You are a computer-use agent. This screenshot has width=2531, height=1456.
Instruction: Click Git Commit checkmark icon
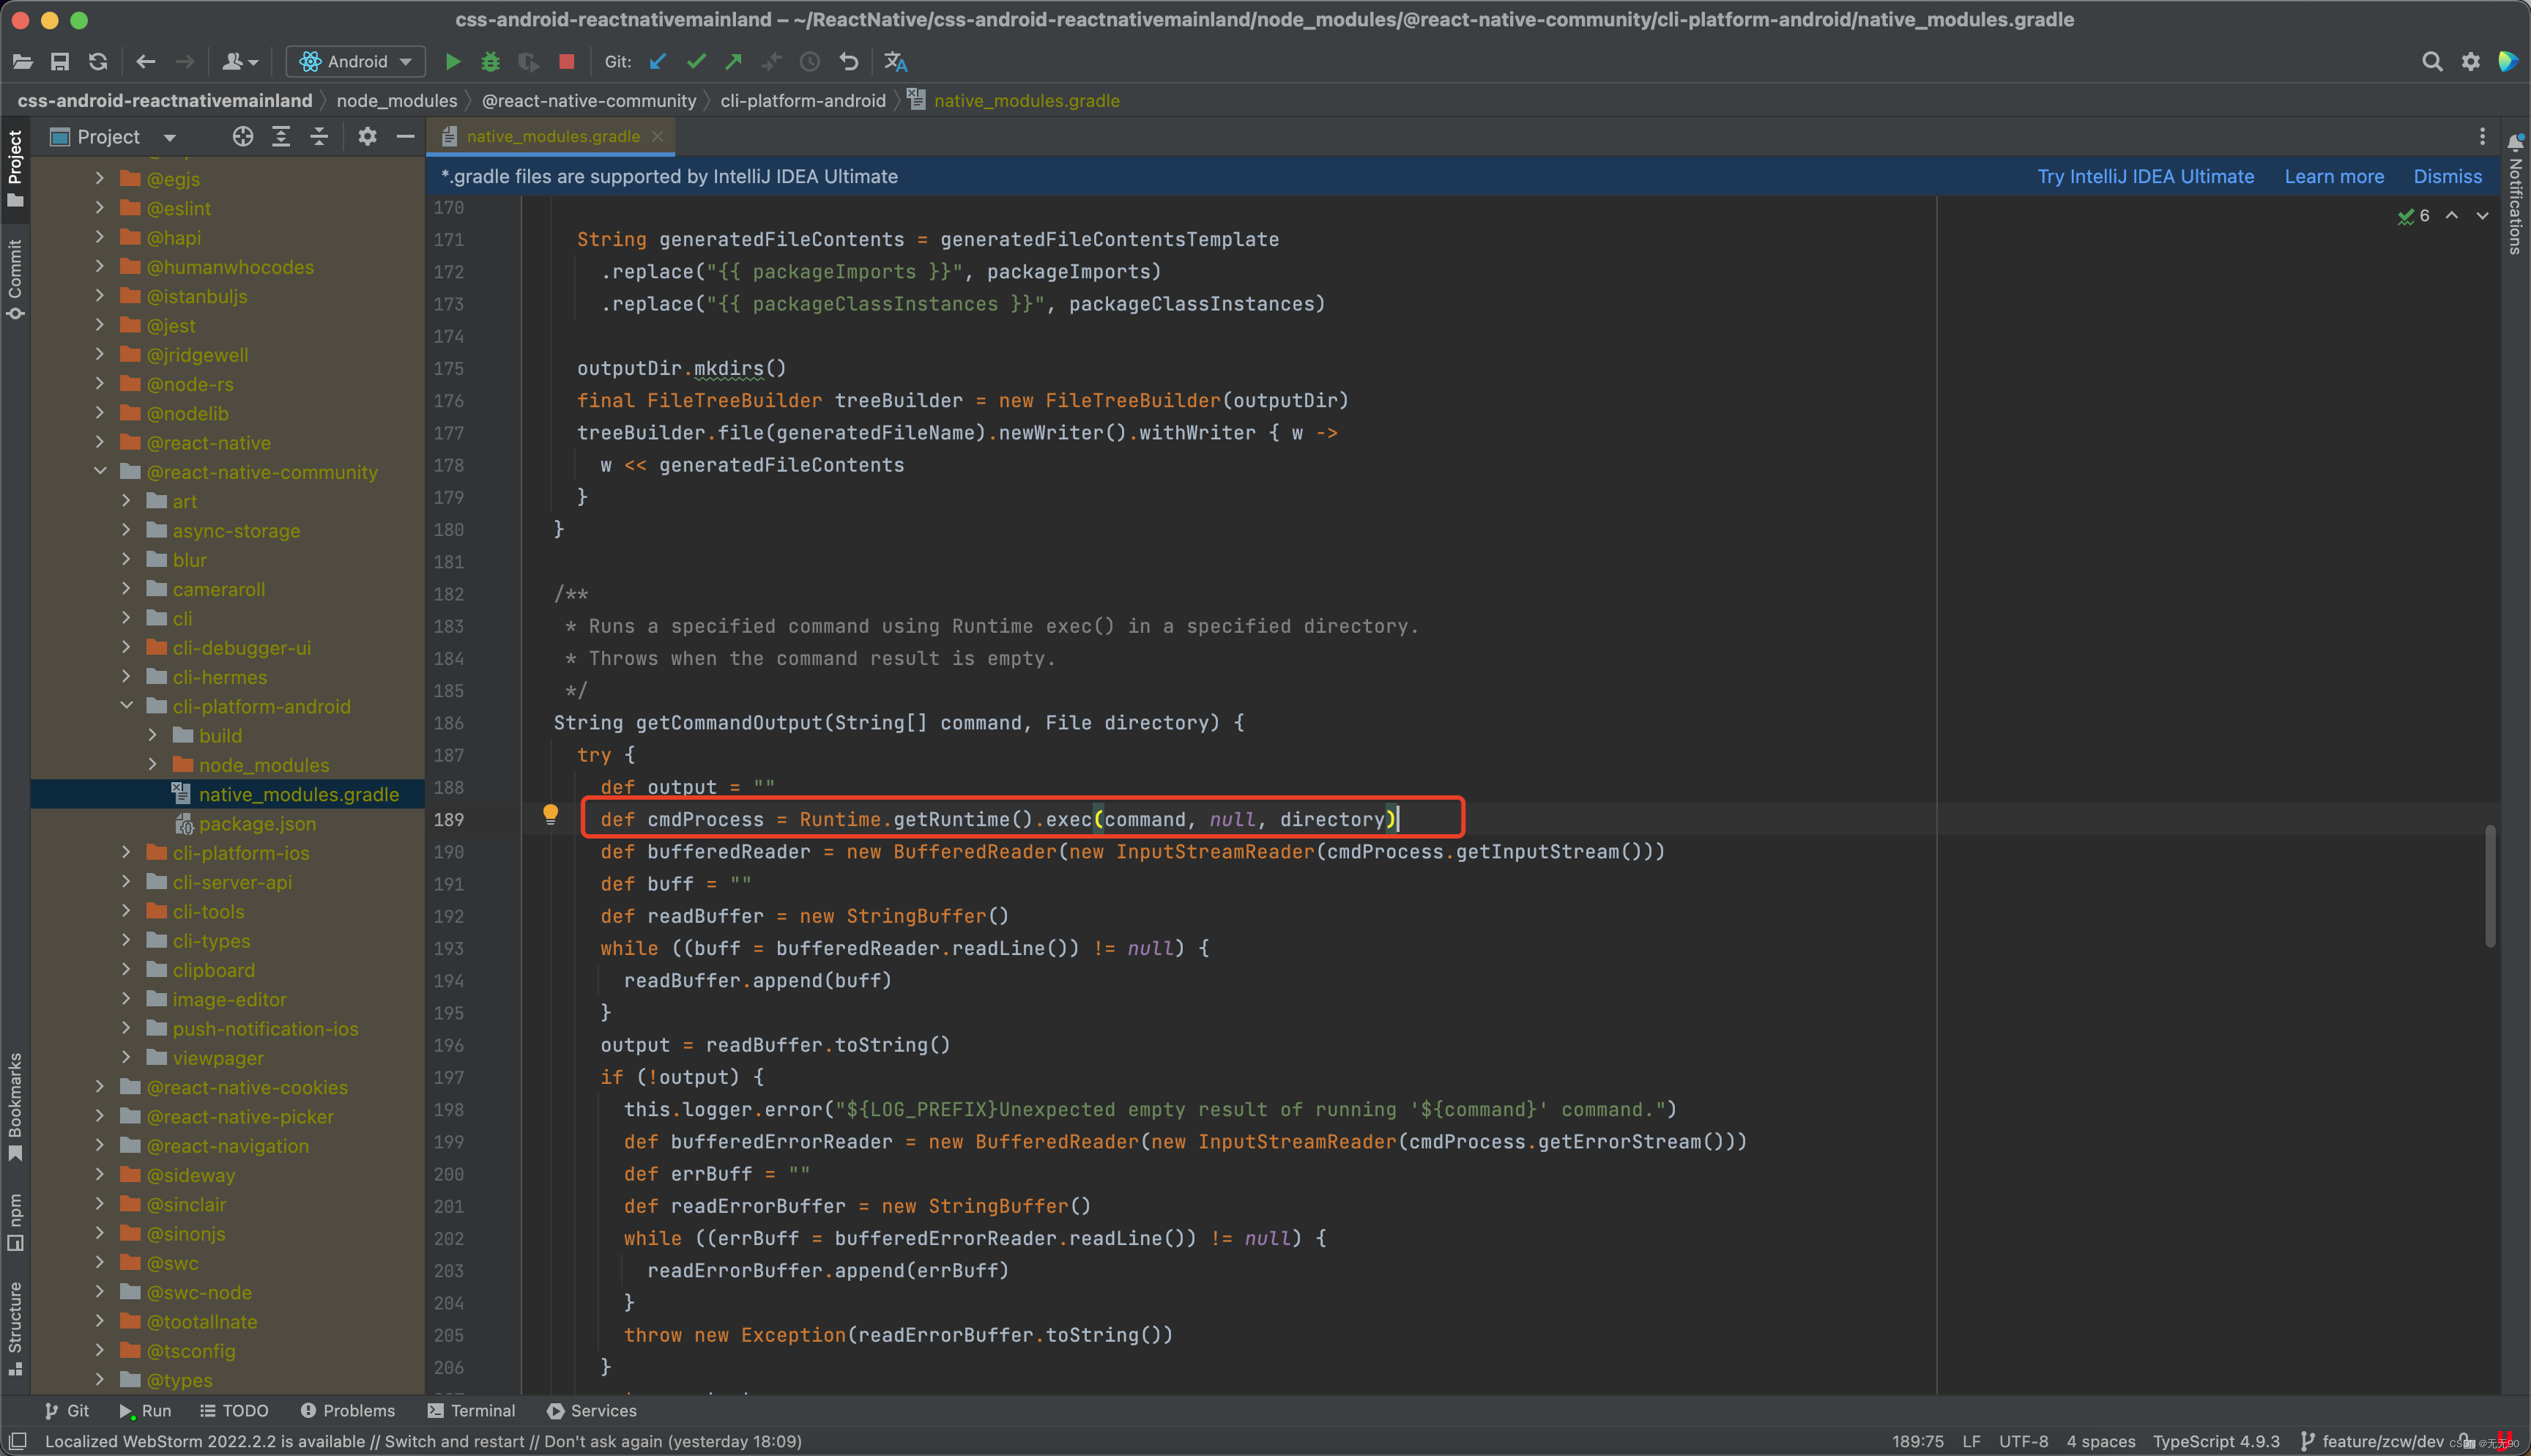(696, 62)
